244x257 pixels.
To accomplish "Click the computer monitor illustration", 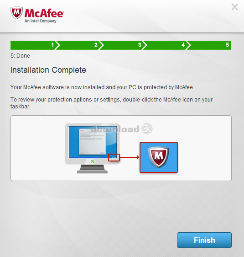I will pos(92,148).
